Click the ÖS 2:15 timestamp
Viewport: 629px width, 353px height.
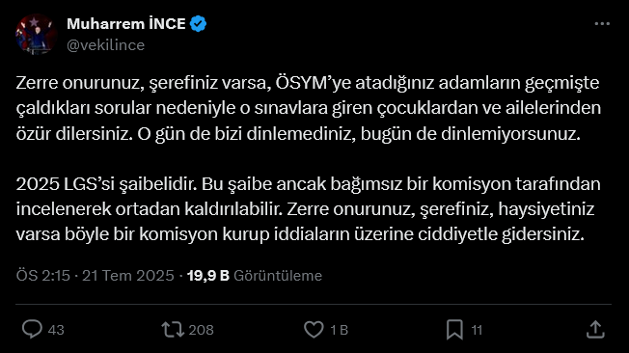pyautogui.click(x=42, y=276)
